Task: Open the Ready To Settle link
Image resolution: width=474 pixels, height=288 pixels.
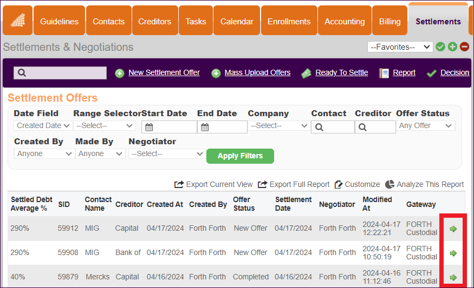Action: [342, 73]
